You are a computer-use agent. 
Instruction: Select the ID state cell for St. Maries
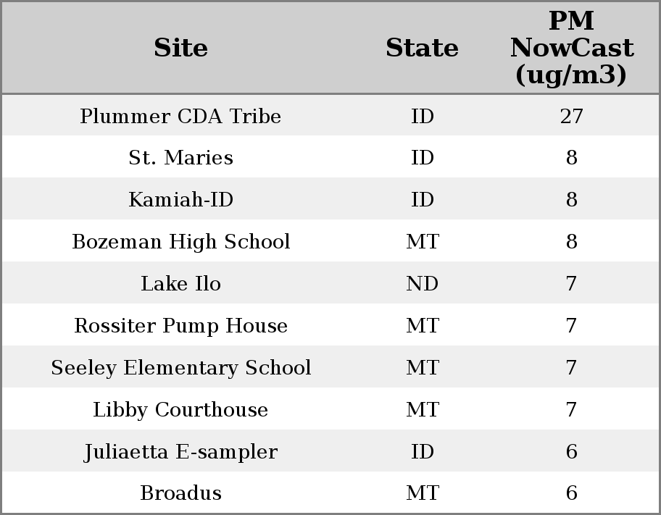[x=422, y=158]
